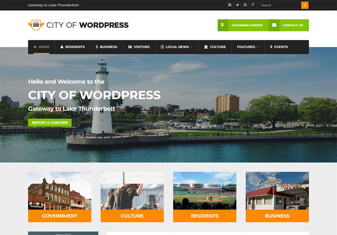Open the Business card image
The image size is (337, 235).
277,191
